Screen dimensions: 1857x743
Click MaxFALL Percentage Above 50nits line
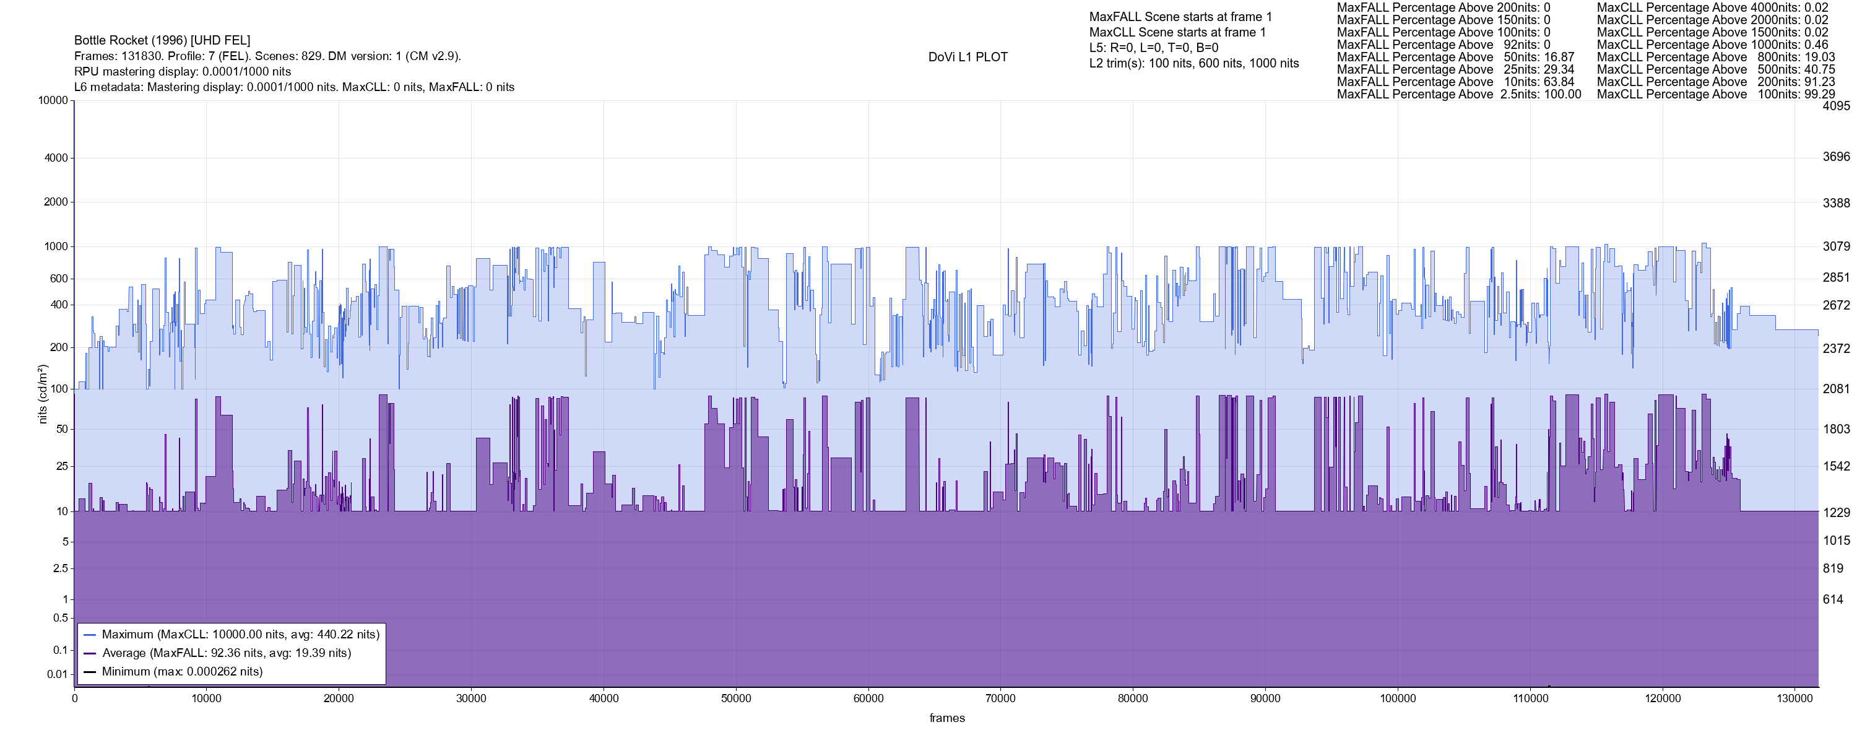[x=1455, y=57]
